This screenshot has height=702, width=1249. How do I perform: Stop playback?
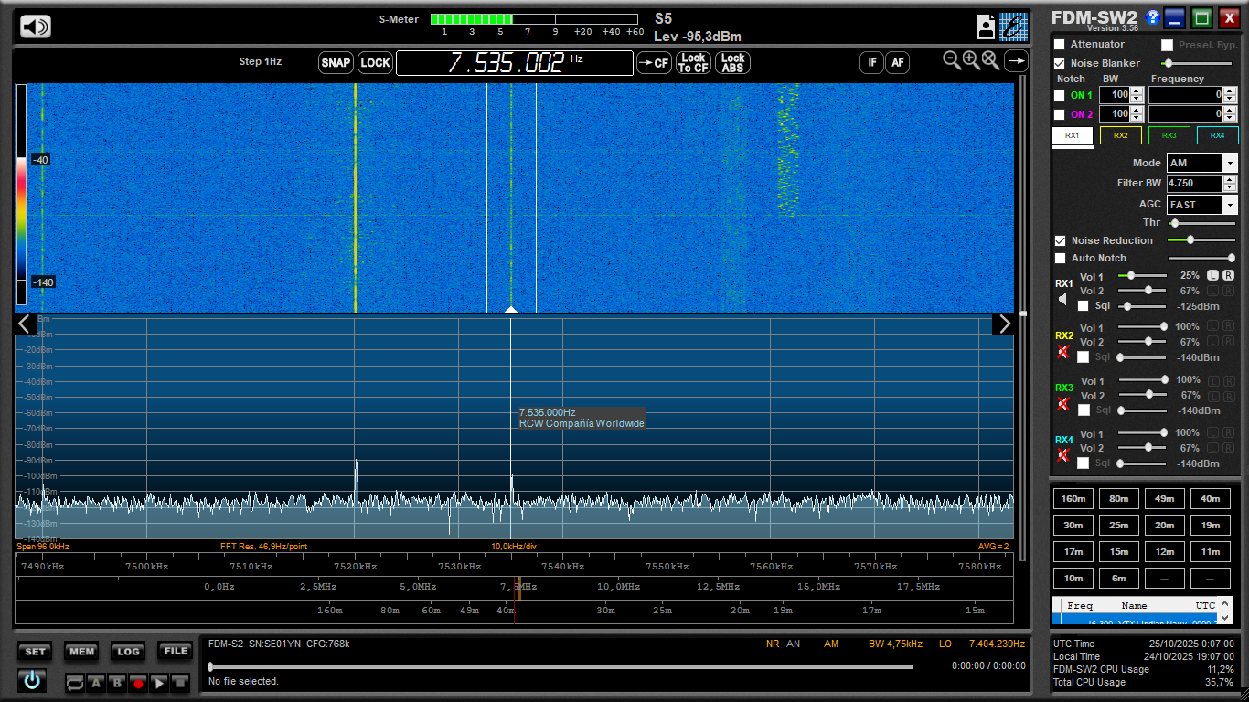[180, 683]
